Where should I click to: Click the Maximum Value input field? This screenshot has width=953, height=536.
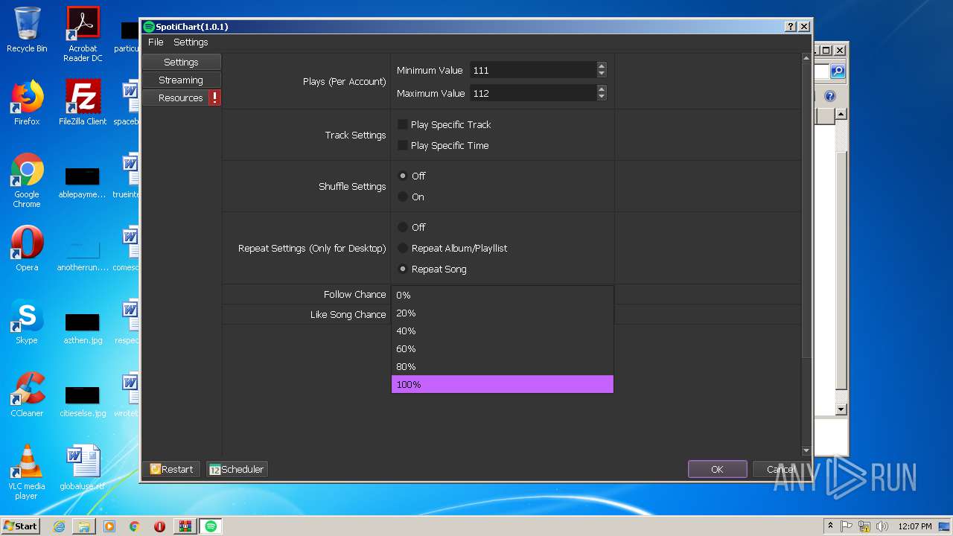pos(533,93)
